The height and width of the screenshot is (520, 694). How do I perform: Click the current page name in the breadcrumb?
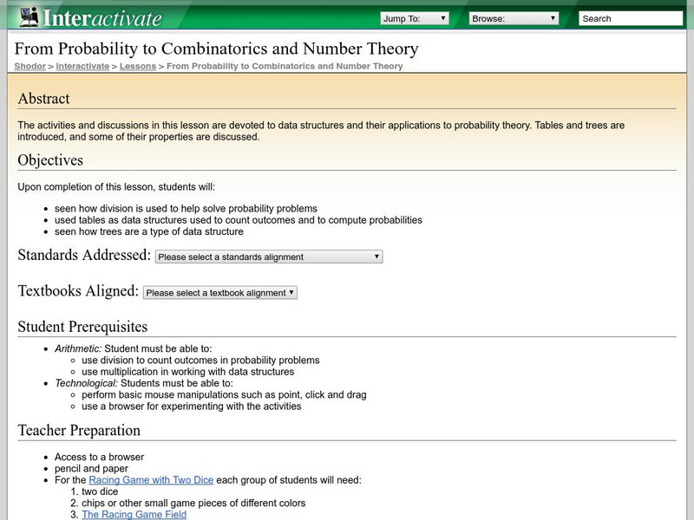click(x=285, y=66)
